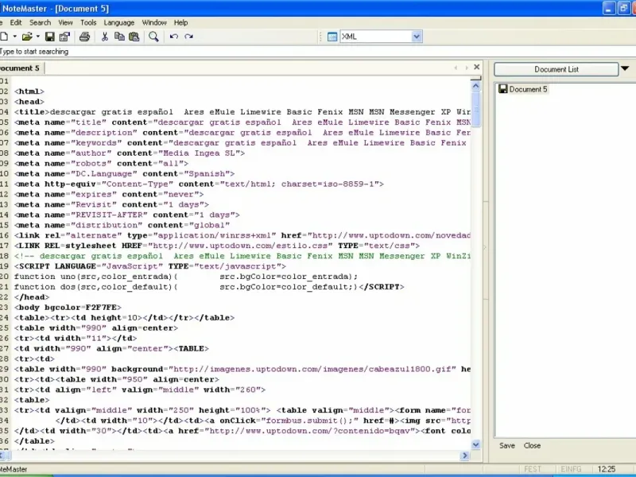Select Document 5 in the document list

pos(523,89)
